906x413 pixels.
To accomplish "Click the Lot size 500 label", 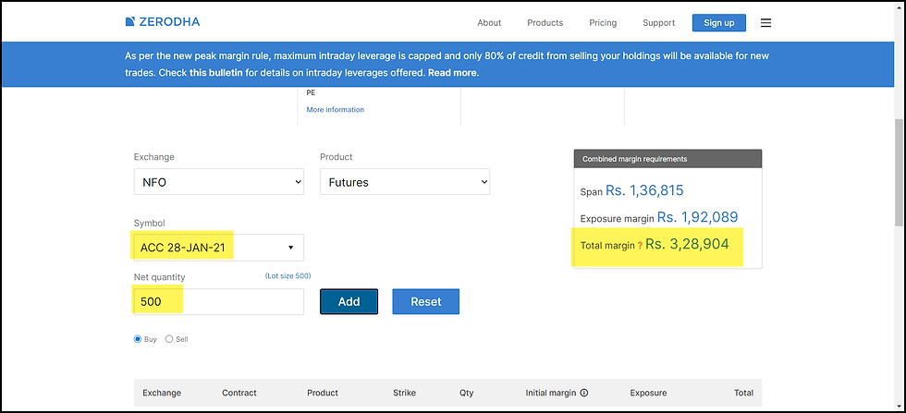I will 288,276.
